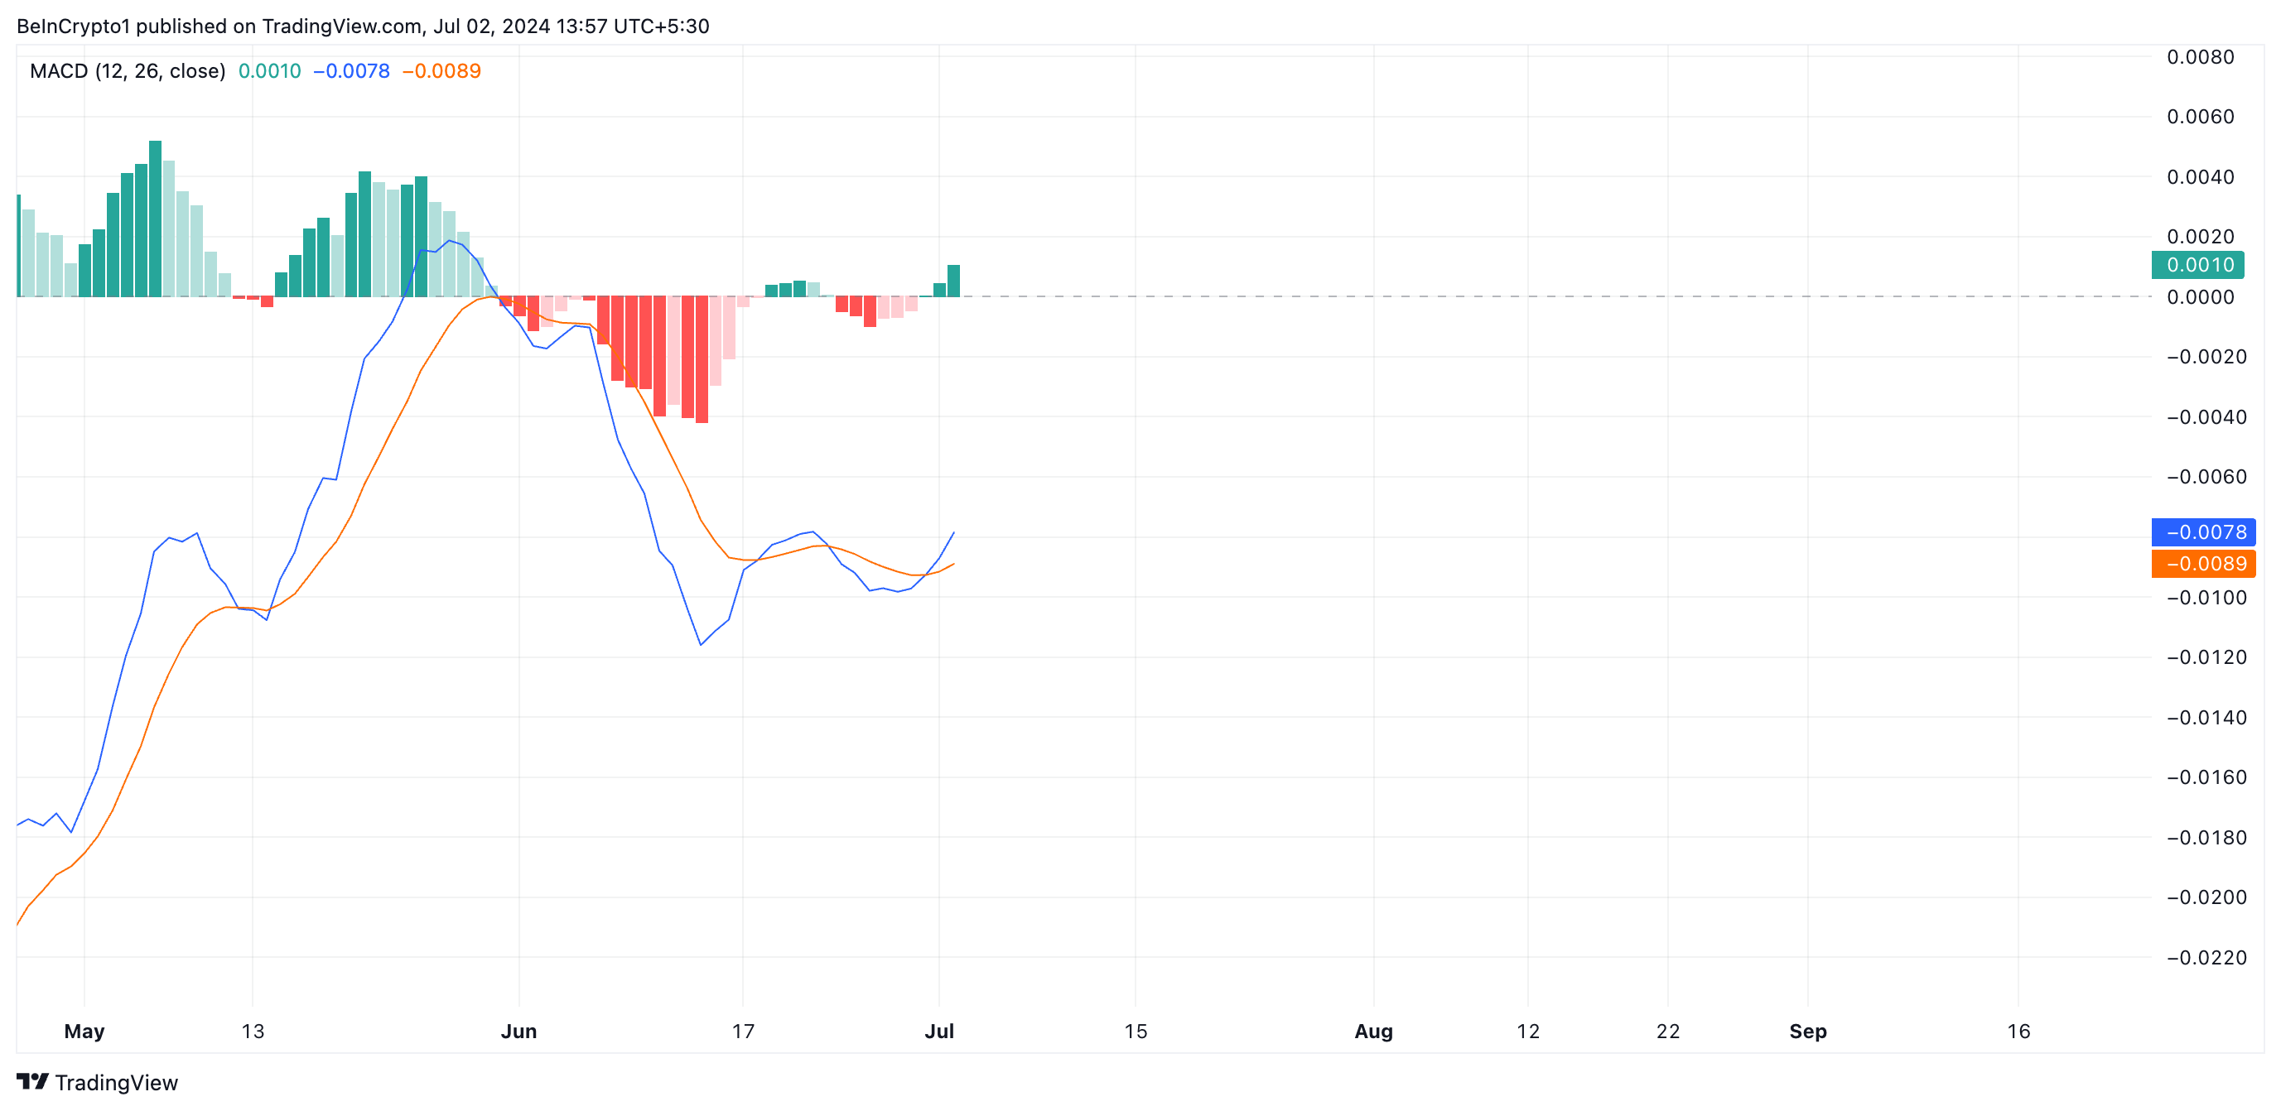Select the green 0.0010 axis price tag
The image size is (2281, 1111).
[2198, 265]
